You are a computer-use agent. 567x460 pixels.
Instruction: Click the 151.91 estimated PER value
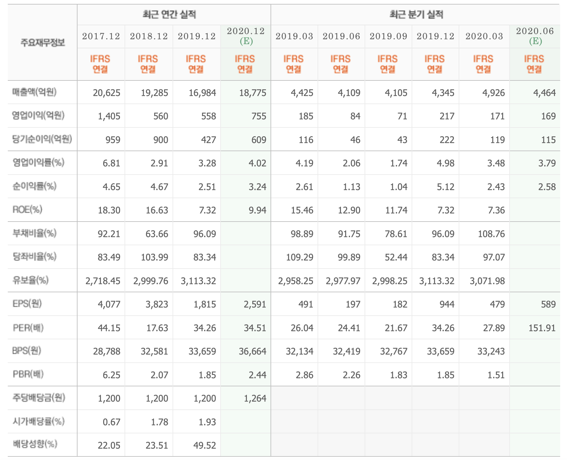tap(542, 328)
